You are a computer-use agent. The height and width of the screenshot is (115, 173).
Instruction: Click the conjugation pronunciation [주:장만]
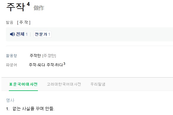point(49,56)
